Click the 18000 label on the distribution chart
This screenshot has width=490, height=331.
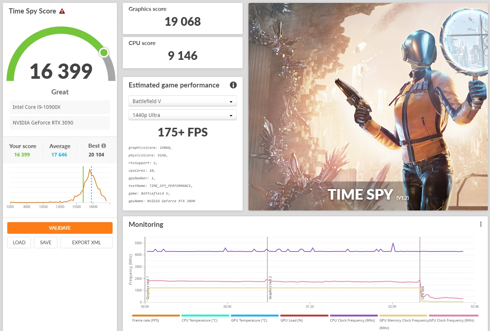[x=93, y=207]
